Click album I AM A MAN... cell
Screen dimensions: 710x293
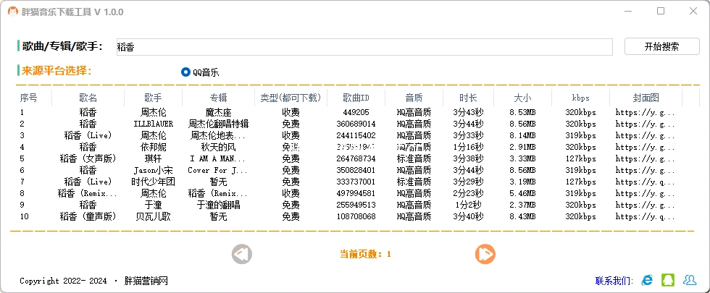(x=218, y=158)
